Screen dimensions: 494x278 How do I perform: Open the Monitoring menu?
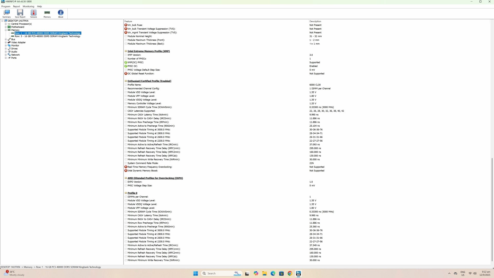(x=28, y=6)
